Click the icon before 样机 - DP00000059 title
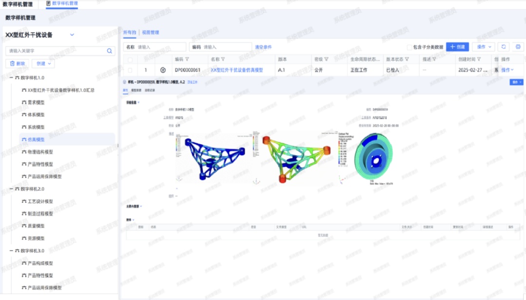This screenshot has height=300, width=526. click(x=125, y=82)
